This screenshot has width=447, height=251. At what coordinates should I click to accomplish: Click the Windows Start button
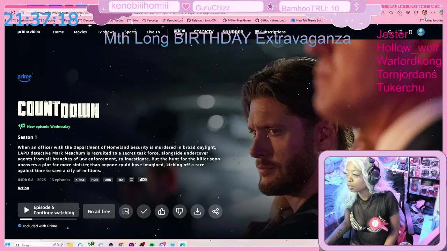[x=8, y=245]
